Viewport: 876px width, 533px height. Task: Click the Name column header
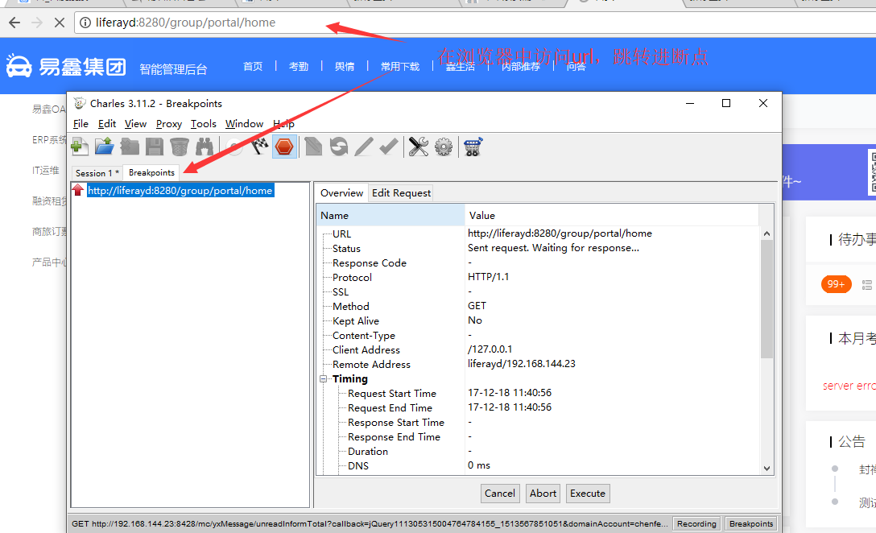391,215
